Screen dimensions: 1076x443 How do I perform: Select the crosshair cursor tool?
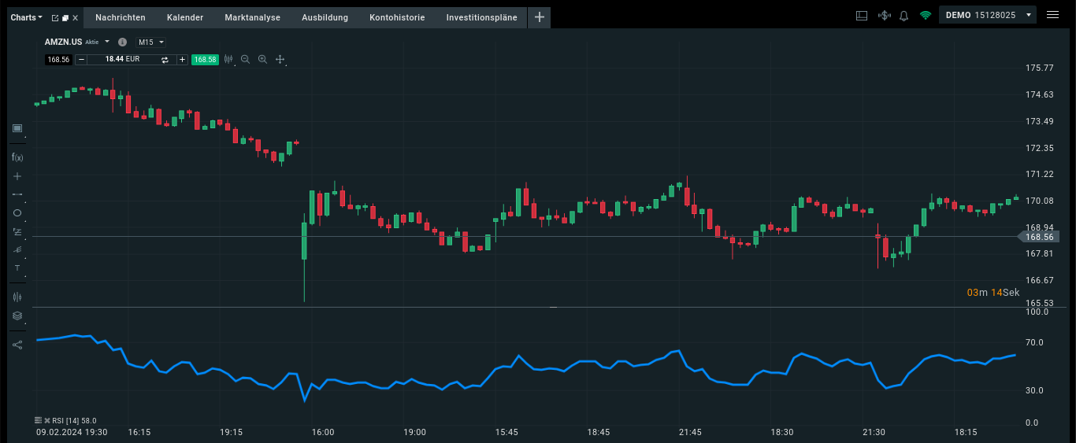(x=17, y=176)
